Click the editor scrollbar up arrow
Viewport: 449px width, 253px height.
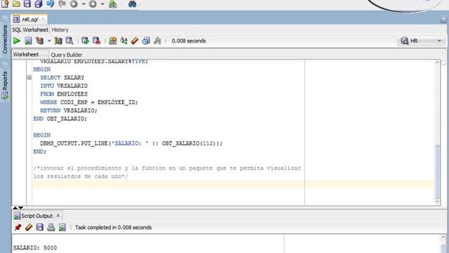tap(437, 63)
